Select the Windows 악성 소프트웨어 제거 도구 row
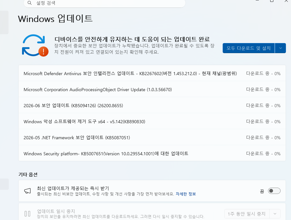 click(152, 122)
